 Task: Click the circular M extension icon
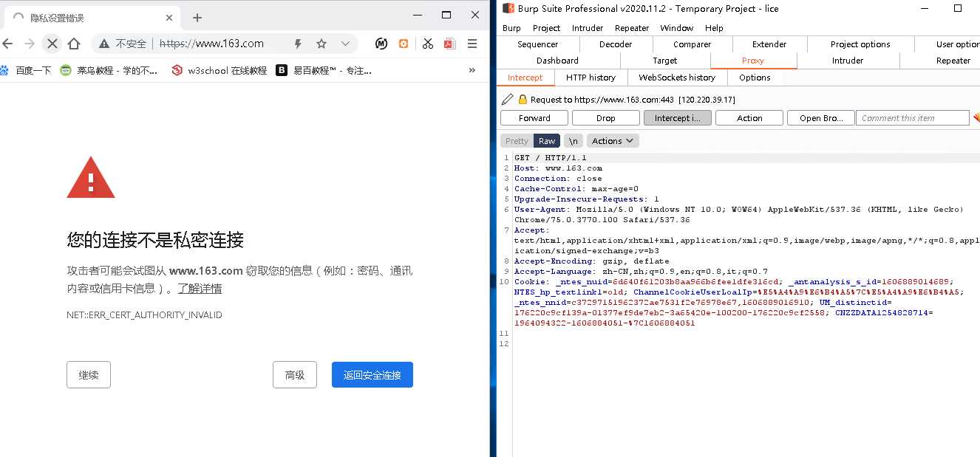tap(381, 44)
